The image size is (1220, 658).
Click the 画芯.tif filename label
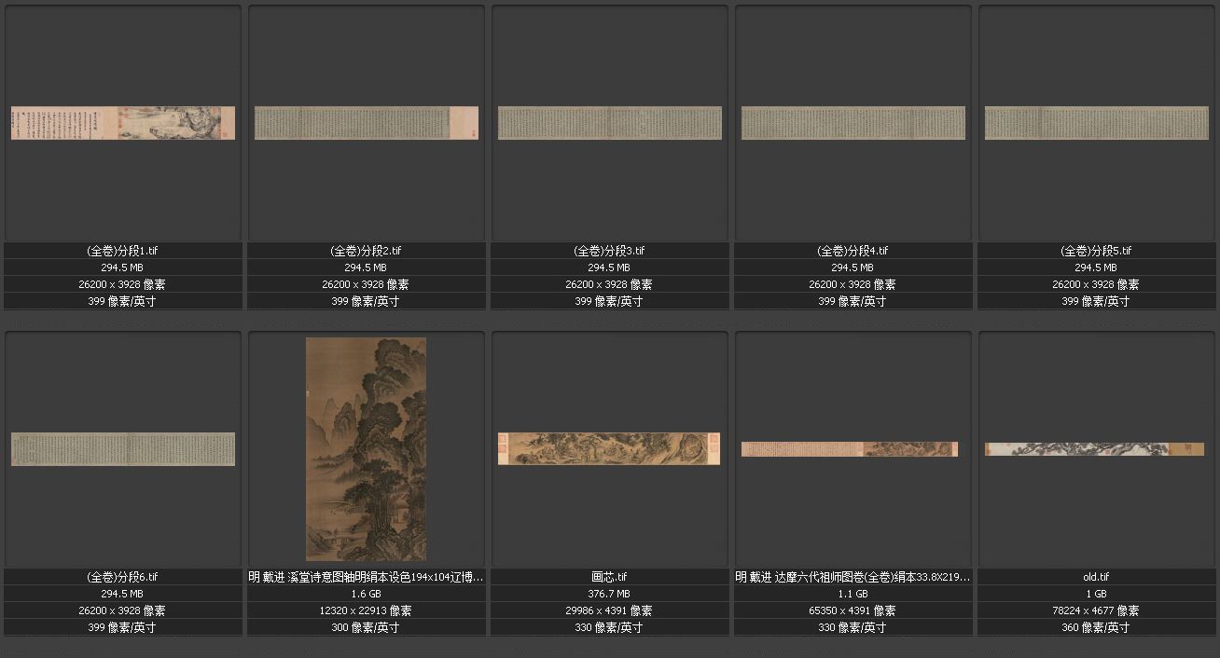point(610,577)
